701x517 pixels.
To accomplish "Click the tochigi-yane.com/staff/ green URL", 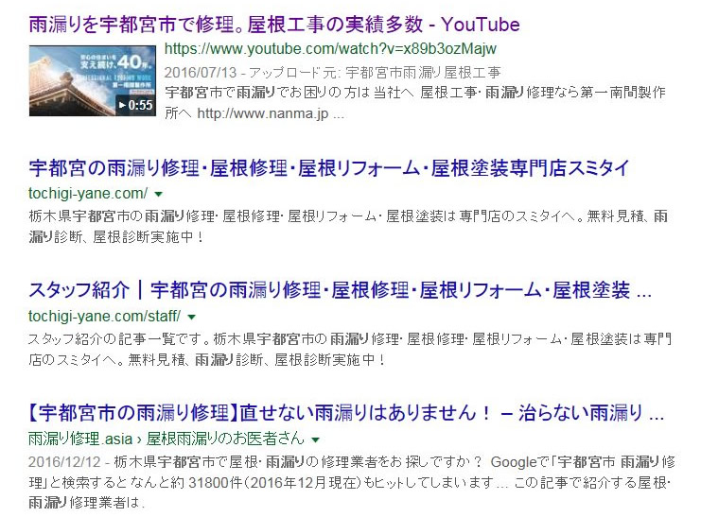I will tap(104, 316).
